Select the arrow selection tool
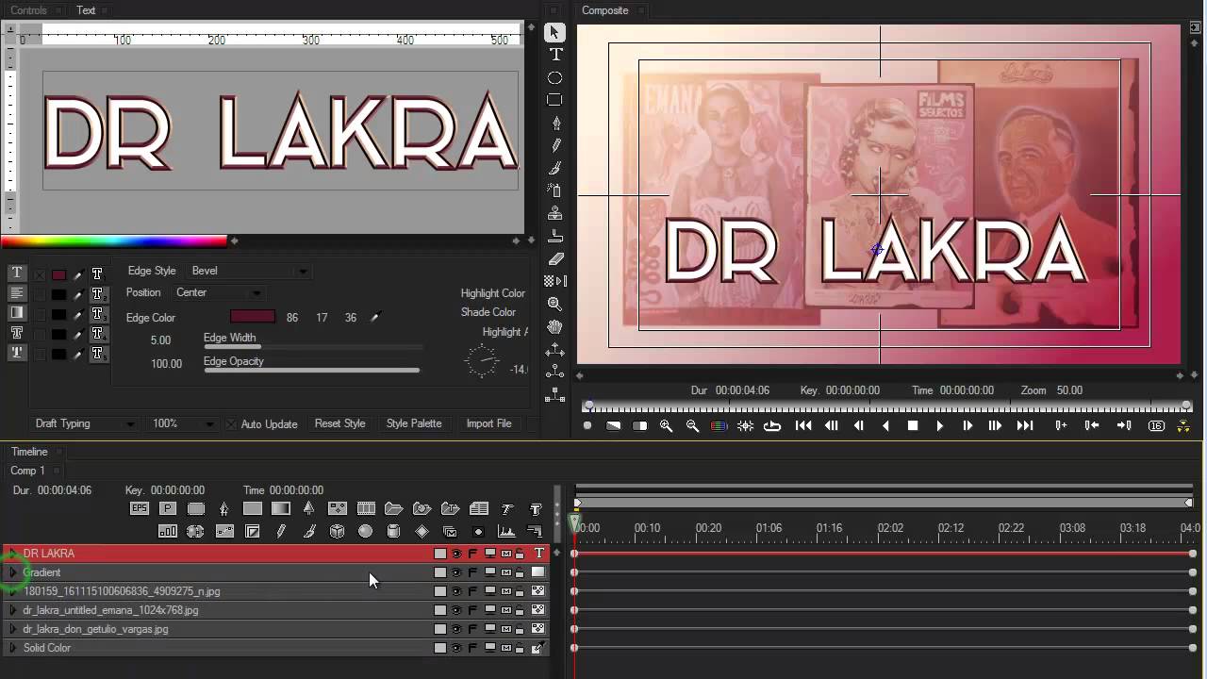The width and height of the screenshot is (1207, 679). (554, 33)
